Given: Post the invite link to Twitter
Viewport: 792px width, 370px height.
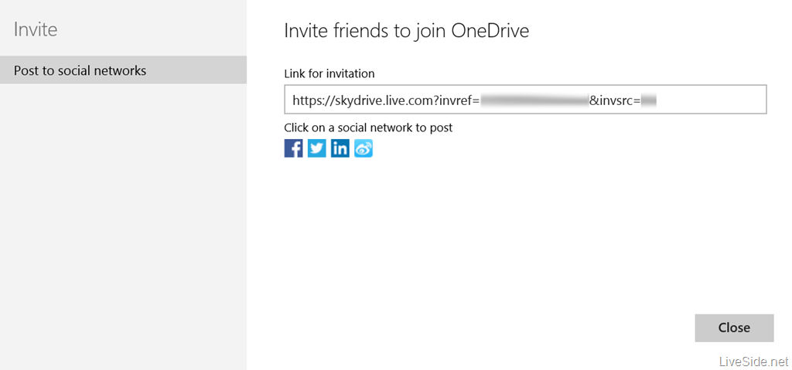Looking at the screenshot, I should tap(316, 148).
